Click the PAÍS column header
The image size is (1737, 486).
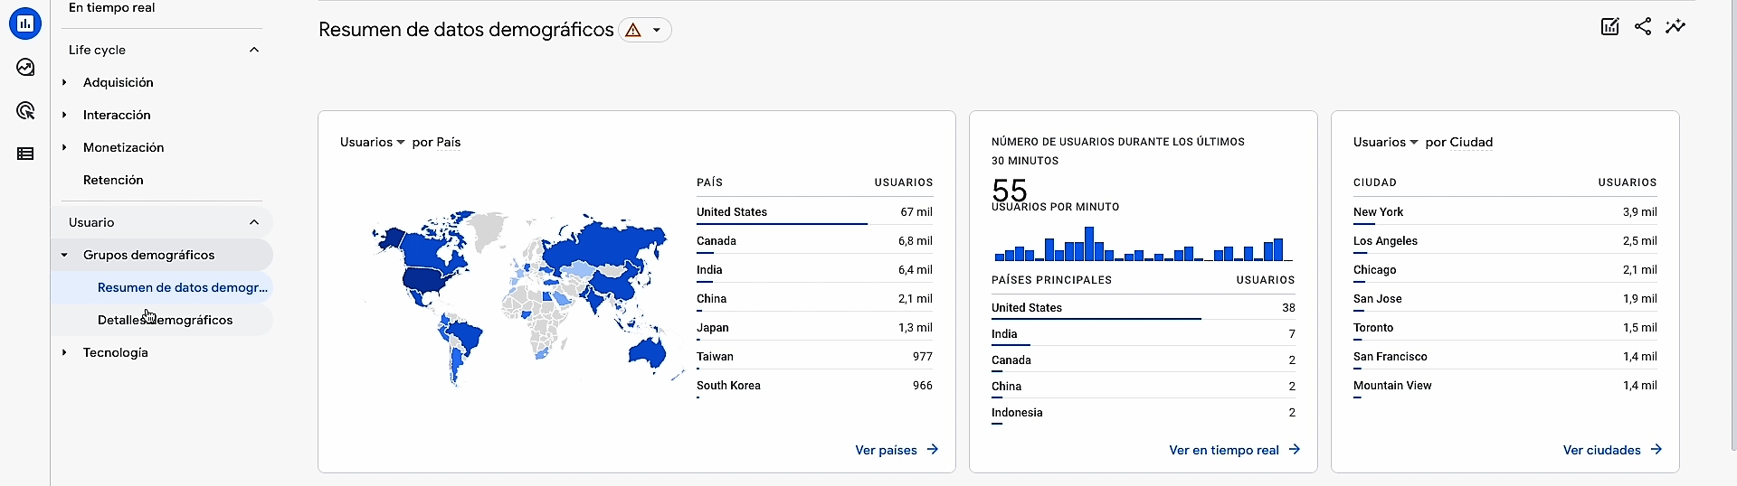click(709, 182)
